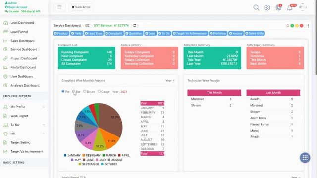Screen dimensions: 317x178
Task: Toggle JANUARY in the pie chart legend
Action: point(72,155)
